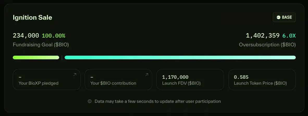This screenshot has height=116, width=308.
Task: Click the data update delay notice
Action: click(x=158, y=101)
